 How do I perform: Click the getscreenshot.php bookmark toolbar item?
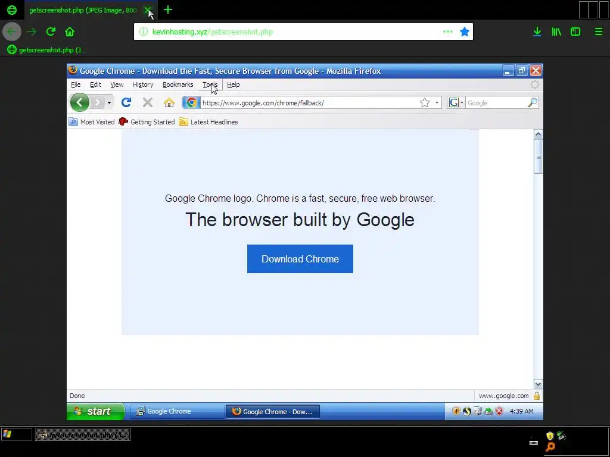point(46,50)
